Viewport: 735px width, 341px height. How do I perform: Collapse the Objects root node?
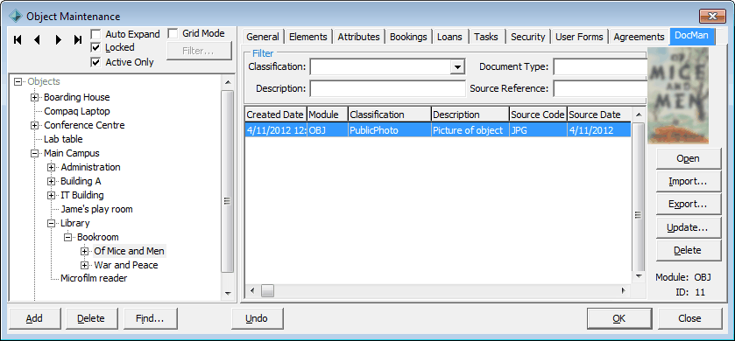[x=18, y=82]
